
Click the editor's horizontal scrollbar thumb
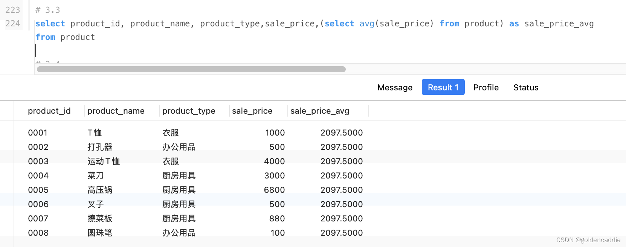[191, 69]
